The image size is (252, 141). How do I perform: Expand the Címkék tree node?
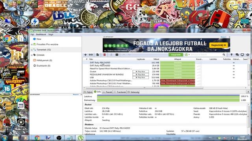31,55
